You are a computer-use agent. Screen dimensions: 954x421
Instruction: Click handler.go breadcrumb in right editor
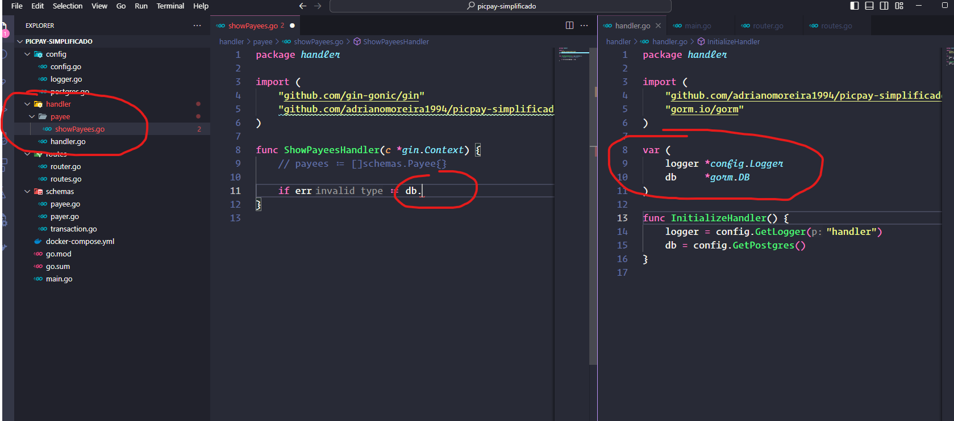point(670,41)
